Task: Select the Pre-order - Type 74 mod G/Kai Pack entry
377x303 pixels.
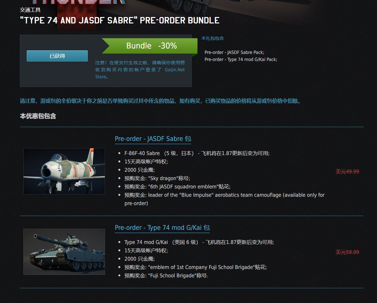Action: [x=241, y=59]
